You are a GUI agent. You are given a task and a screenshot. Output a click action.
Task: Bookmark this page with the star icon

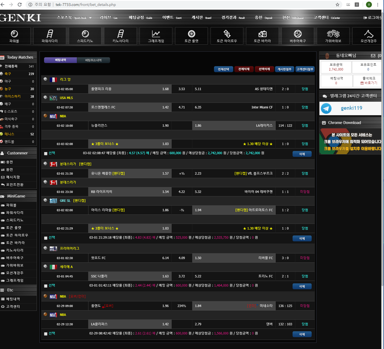(337, 5)
